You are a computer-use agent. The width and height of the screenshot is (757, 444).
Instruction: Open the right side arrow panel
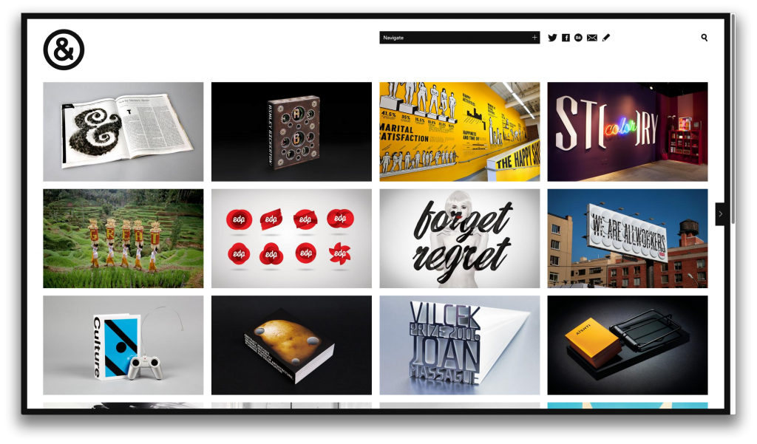coord(720,214)
